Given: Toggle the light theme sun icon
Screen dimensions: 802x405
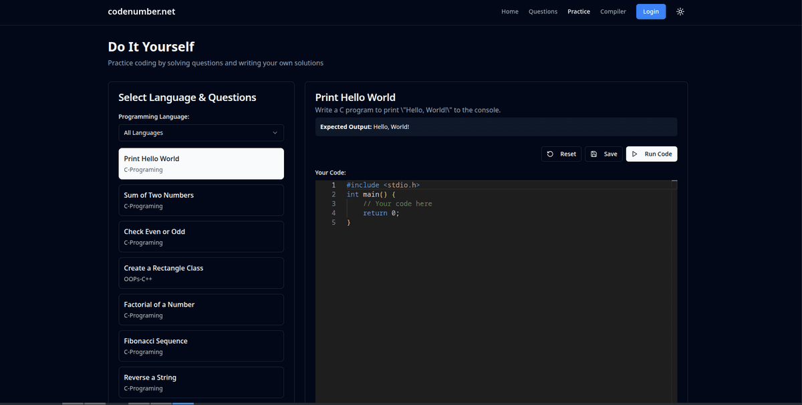Looking at the screenshot, I should point(680,11).
